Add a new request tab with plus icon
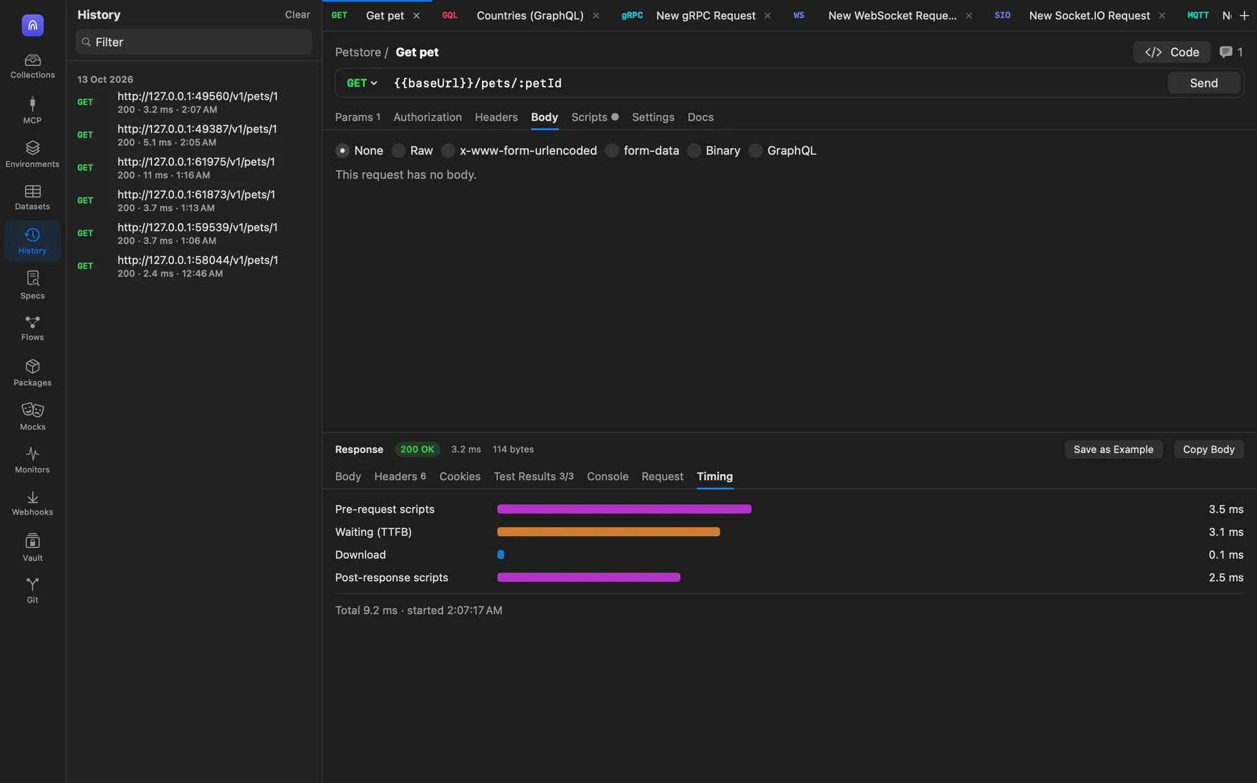The height and width of the screenshot is (783, 1257). (x=1244, y=16)
